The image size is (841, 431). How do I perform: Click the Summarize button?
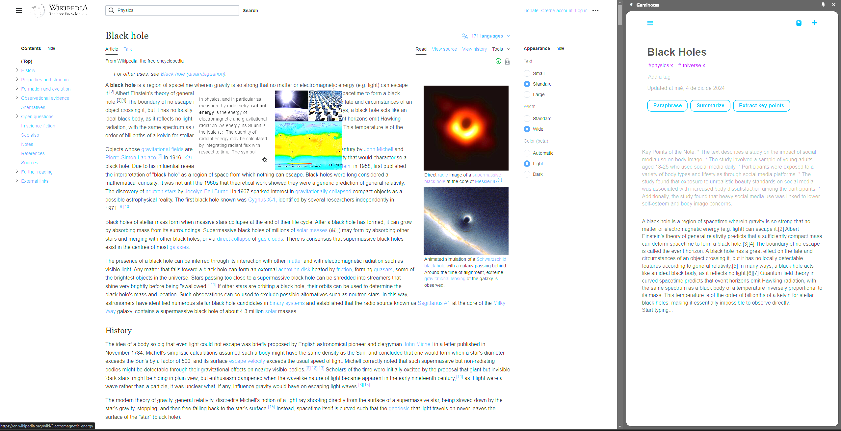[x=710, y=106]
